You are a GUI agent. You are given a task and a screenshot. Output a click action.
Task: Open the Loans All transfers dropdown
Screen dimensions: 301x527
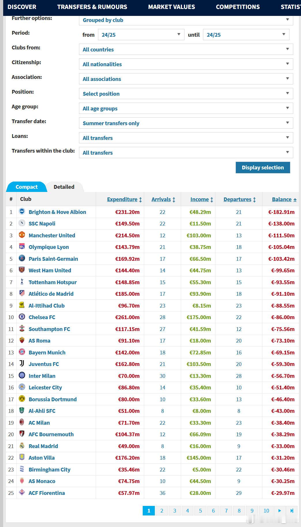[x=186, y=138]
